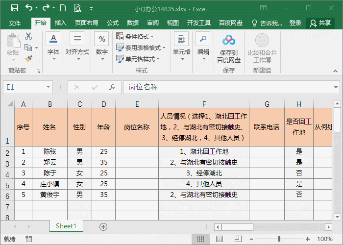Click the fx Insert Function icon
The image size is (343, 245).
[112, 87]
